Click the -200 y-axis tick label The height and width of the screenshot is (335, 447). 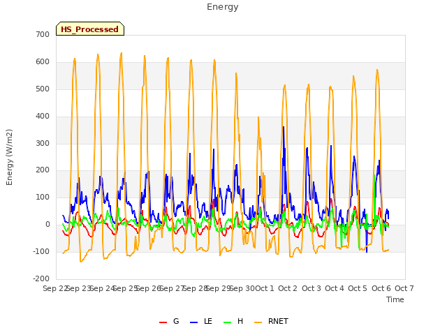tap(41, 278)
